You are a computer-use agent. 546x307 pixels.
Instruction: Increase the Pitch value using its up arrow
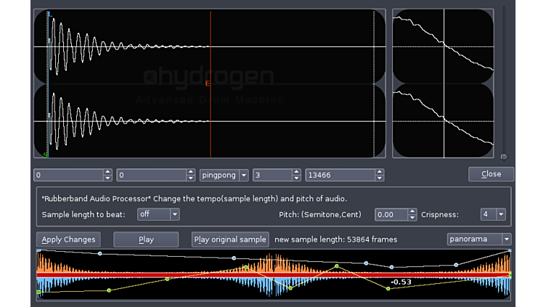tap(413, 211)
